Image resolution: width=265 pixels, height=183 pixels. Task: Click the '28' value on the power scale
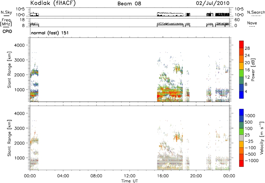tap(247, 48)
